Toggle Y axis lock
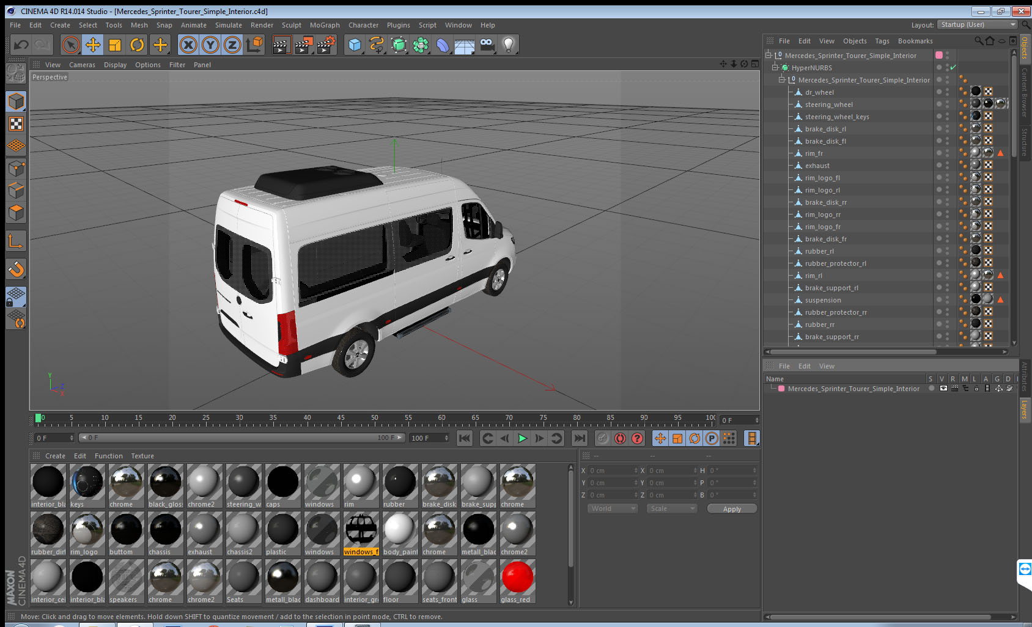 coord(210,45)
